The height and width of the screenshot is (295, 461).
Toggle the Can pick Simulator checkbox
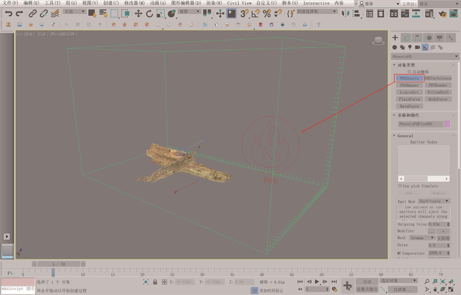[x=400, y=186]
